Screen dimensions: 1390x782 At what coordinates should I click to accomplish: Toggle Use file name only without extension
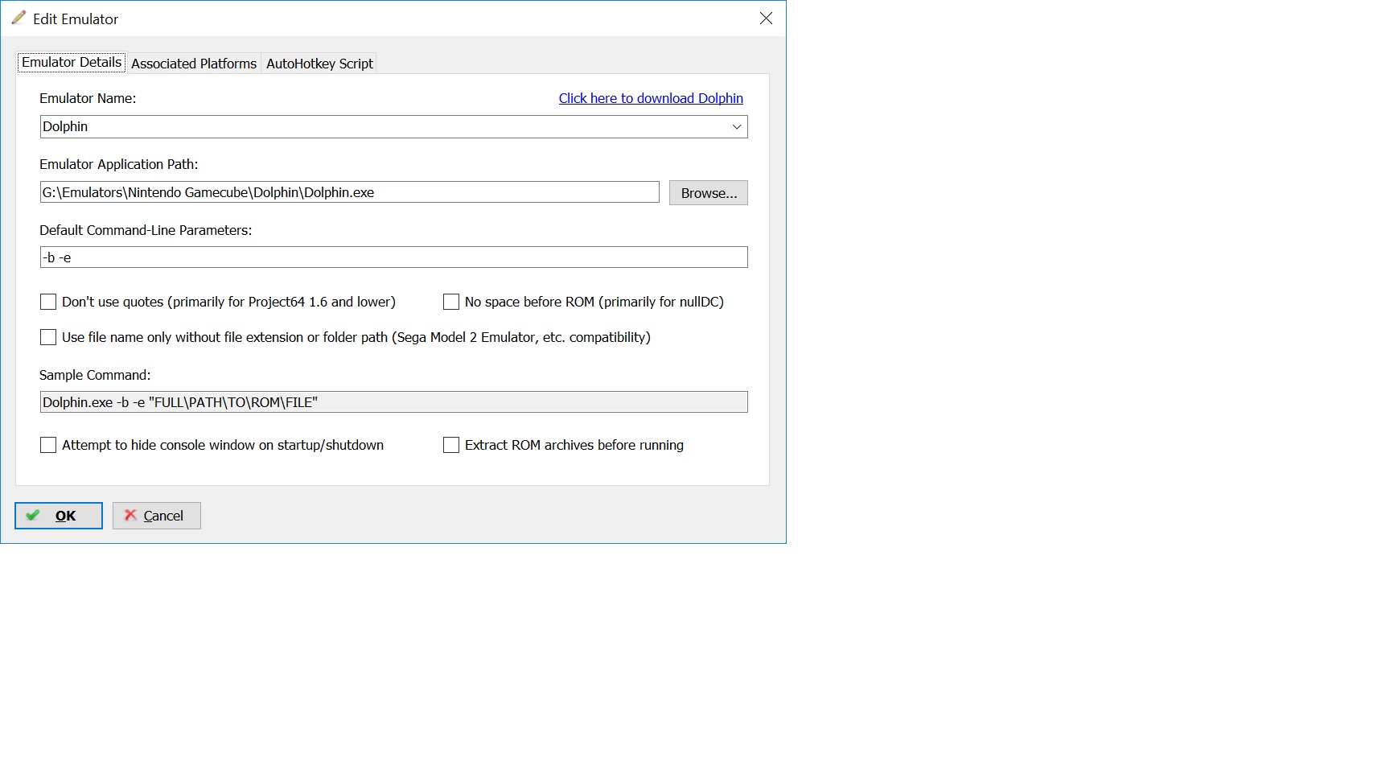[48, 337]
